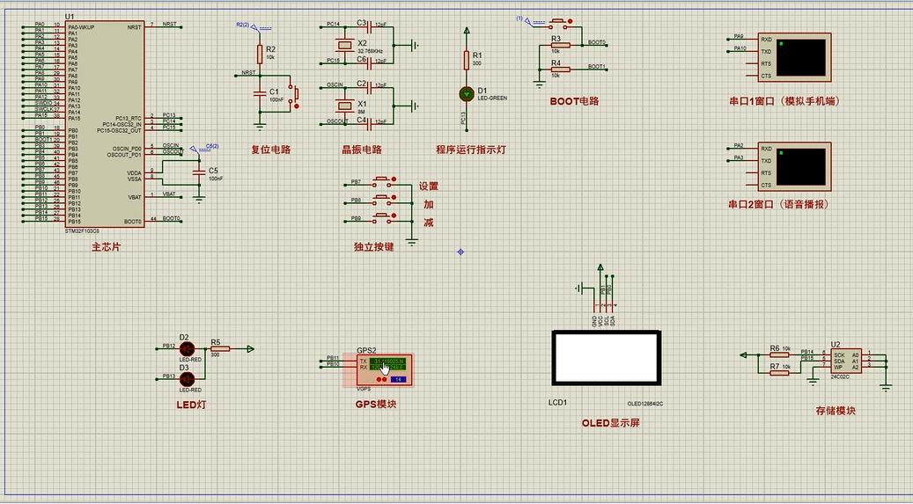Select resistor R5 next to LEDs
Viewport: 913px width, 504px height.
point(220,348)
